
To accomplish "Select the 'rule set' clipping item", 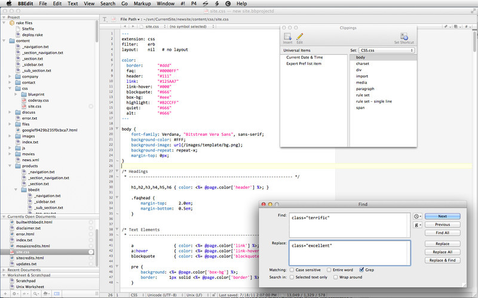I will point(364,94).
